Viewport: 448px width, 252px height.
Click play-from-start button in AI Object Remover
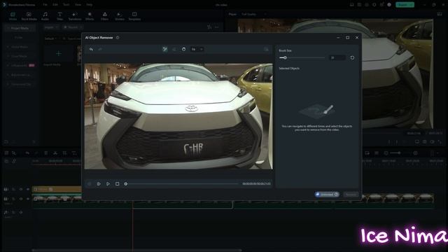(x=99, y=183)
